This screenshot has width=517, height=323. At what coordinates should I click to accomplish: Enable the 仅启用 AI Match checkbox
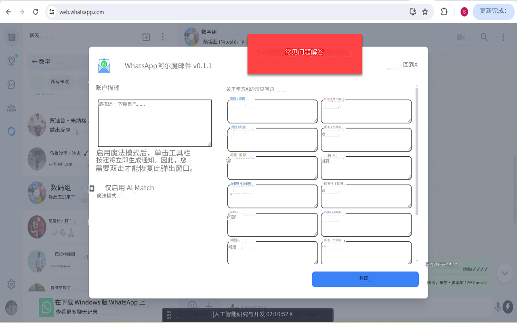coord(92,187)
